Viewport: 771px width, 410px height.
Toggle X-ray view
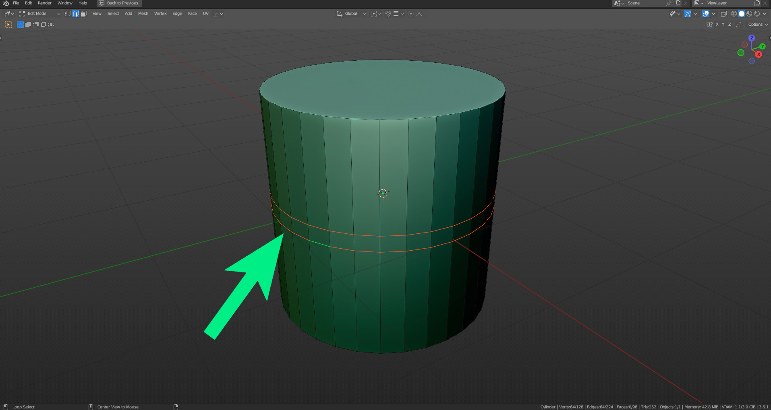[x=723, y=14]
